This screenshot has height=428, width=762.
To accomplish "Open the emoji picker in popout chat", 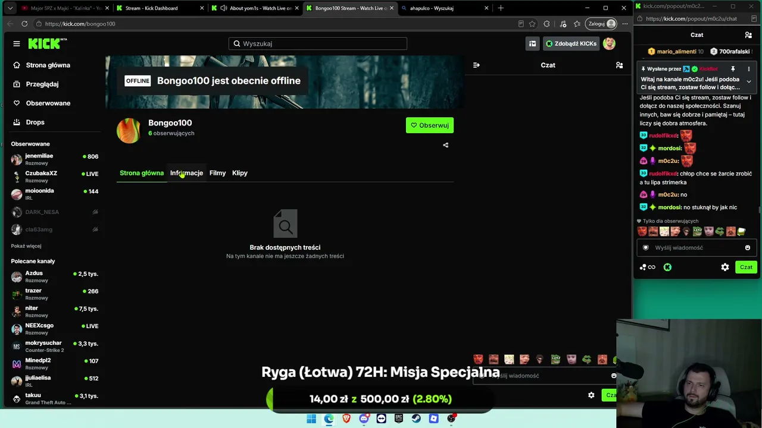I will point(748,248).
